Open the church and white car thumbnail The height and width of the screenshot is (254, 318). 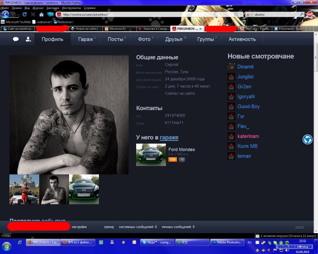[24, 189]
